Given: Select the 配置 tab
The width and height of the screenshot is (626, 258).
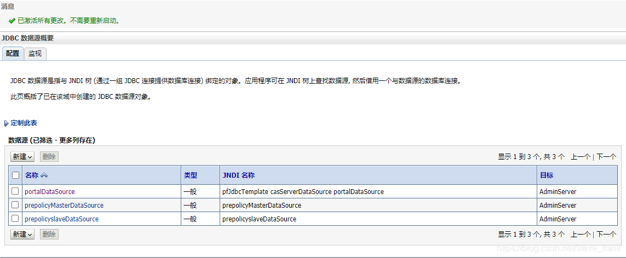Looking at the screenshot, I should coord(13,54).
